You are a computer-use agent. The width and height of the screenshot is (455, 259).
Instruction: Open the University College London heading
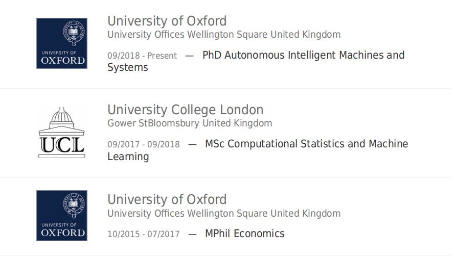click(185, 110)
